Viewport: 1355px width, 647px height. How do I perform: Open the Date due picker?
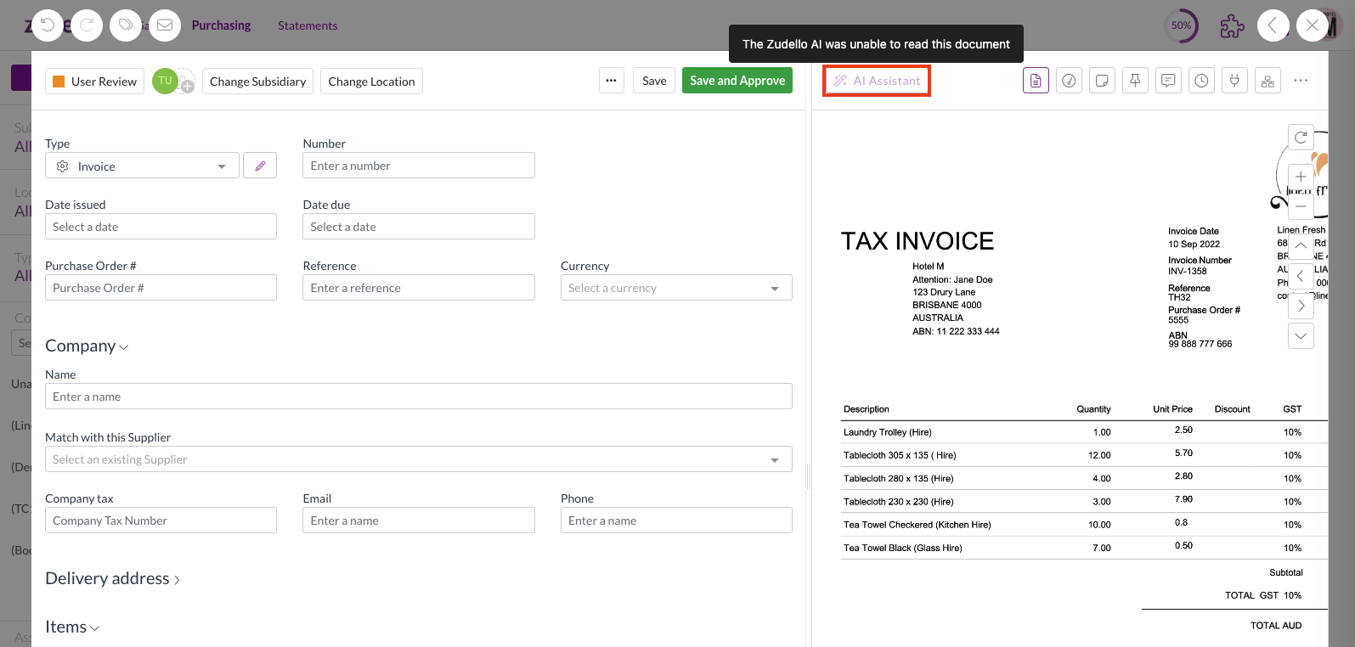coord(419,227)
